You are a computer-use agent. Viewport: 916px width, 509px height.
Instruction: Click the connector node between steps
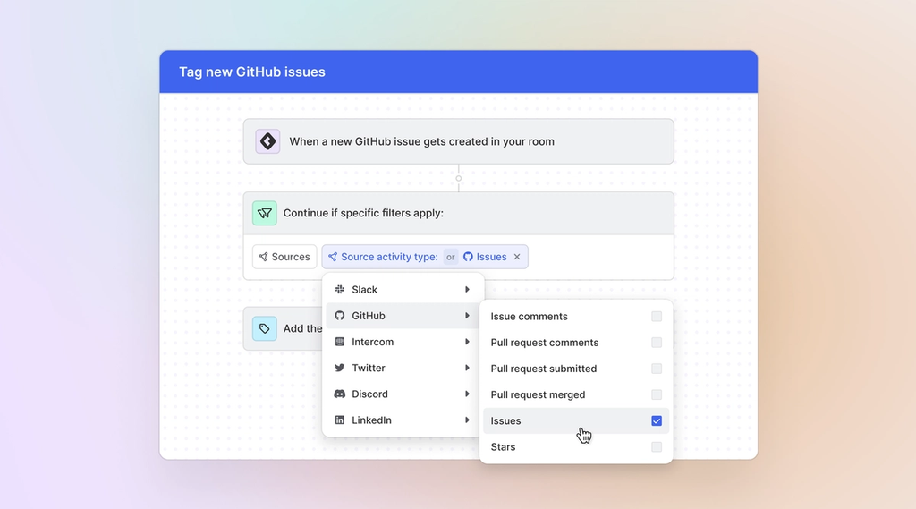pos(459,178)
